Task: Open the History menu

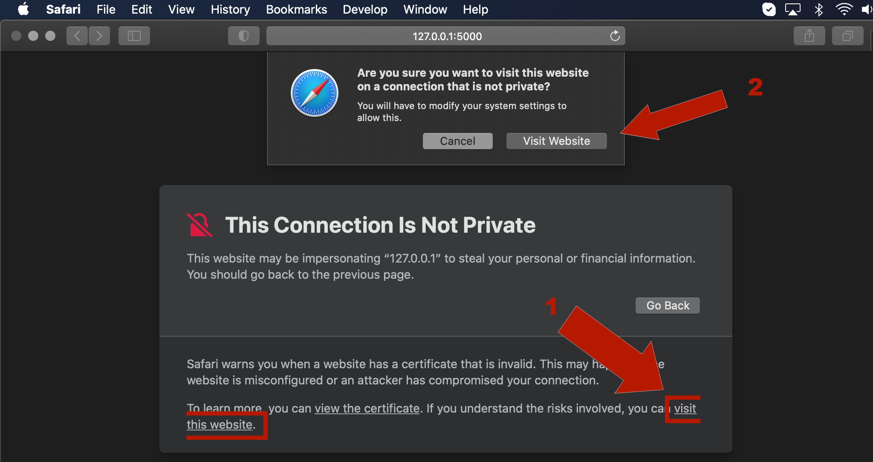Action: coord(230,9)
